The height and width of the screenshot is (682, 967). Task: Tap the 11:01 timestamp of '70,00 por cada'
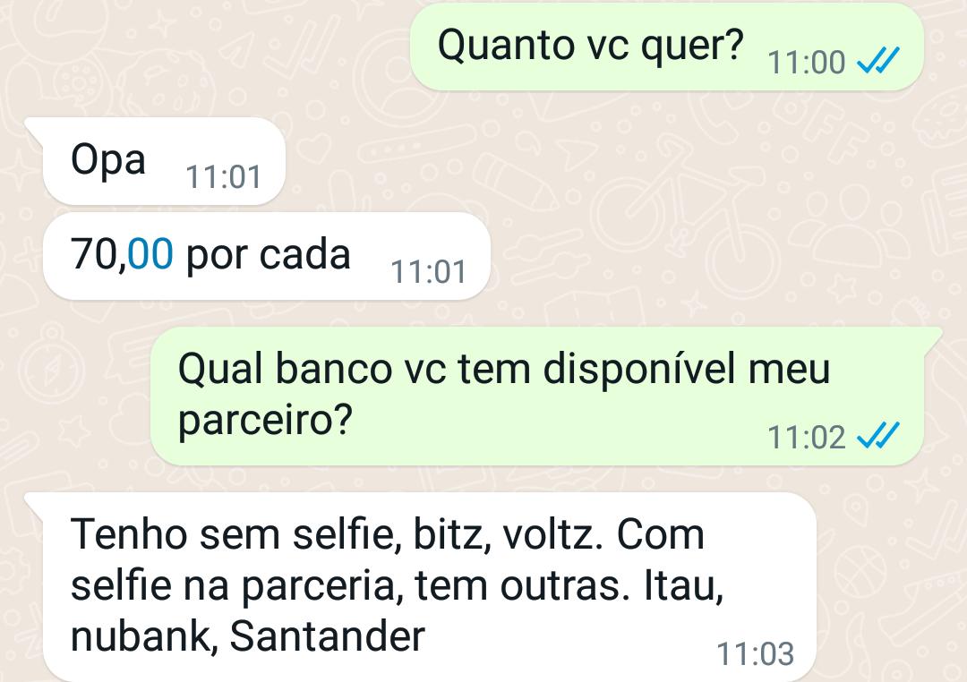coord(429,272)
